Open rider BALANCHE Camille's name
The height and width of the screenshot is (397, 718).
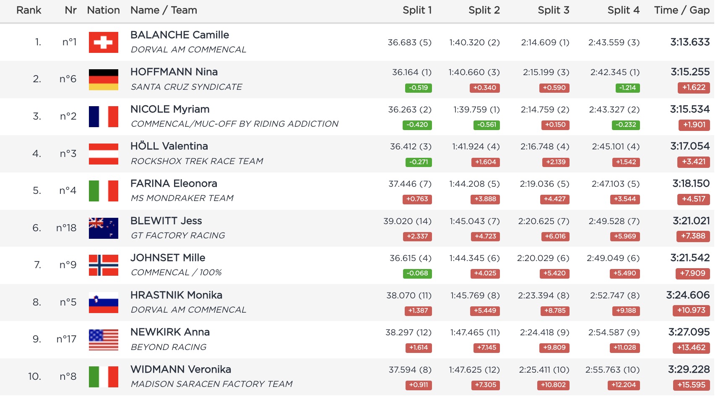pyautogui.click(x=179, y=35)
